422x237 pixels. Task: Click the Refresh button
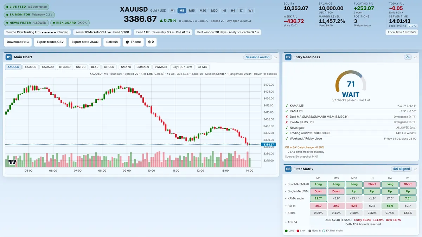click(x=112, y=42)
